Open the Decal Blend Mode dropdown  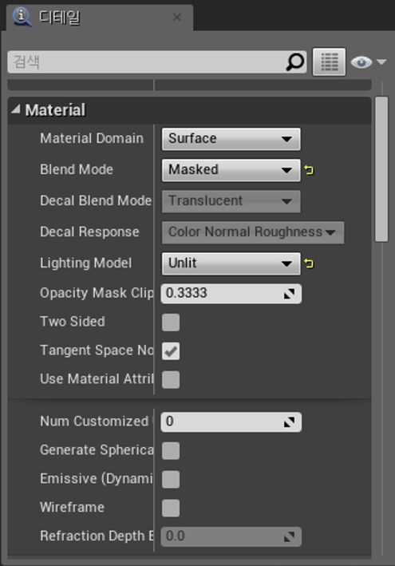pos(231,201)
